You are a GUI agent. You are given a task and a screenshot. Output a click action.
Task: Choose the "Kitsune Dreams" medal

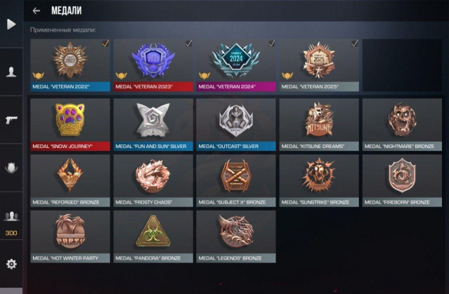click(x=319, y=124)
